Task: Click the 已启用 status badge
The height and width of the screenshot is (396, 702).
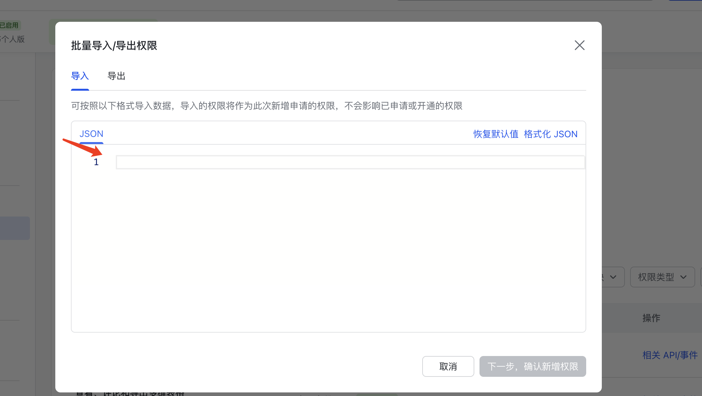Action: tap(10, 25)
